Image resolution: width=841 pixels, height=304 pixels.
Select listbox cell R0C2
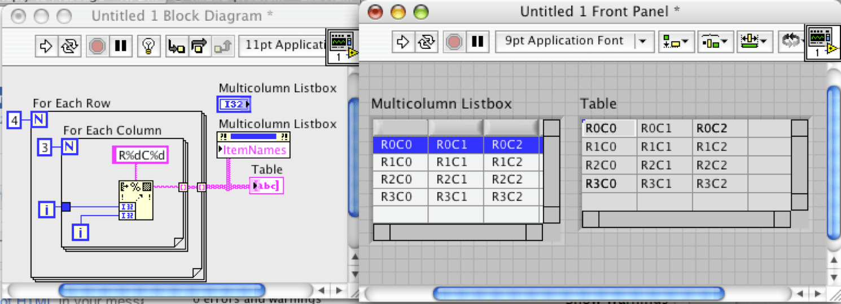(x=511, y=145)
